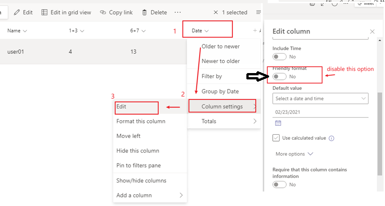
Task: Choose Show/hide columns
Action: 141,181
